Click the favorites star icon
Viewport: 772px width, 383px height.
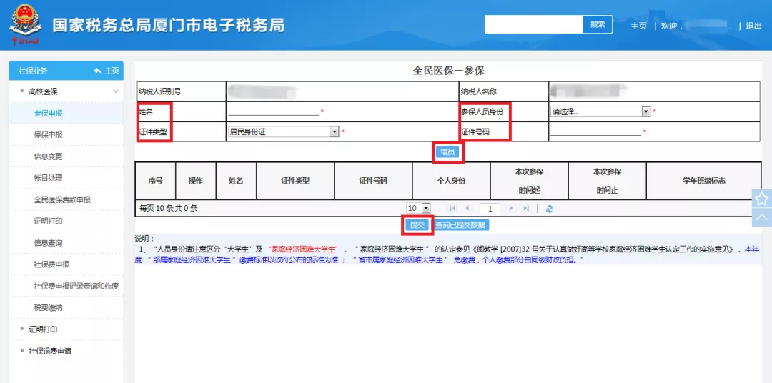click(762, 199)
